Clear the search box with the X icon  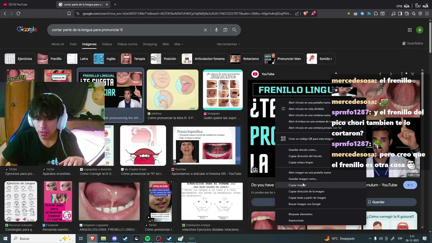[x=205, y=30]
